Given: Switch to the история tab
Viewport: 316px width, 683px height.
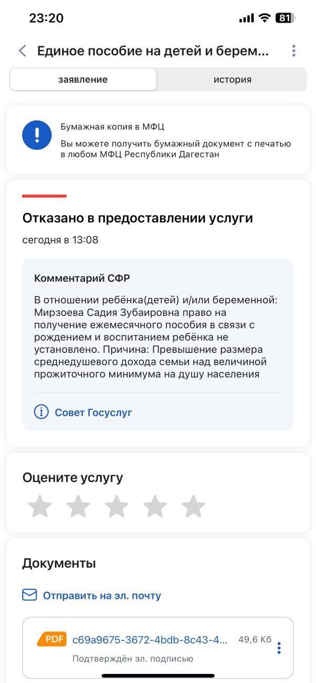Looking at the screenshot, I should click(x=232, y=80).
